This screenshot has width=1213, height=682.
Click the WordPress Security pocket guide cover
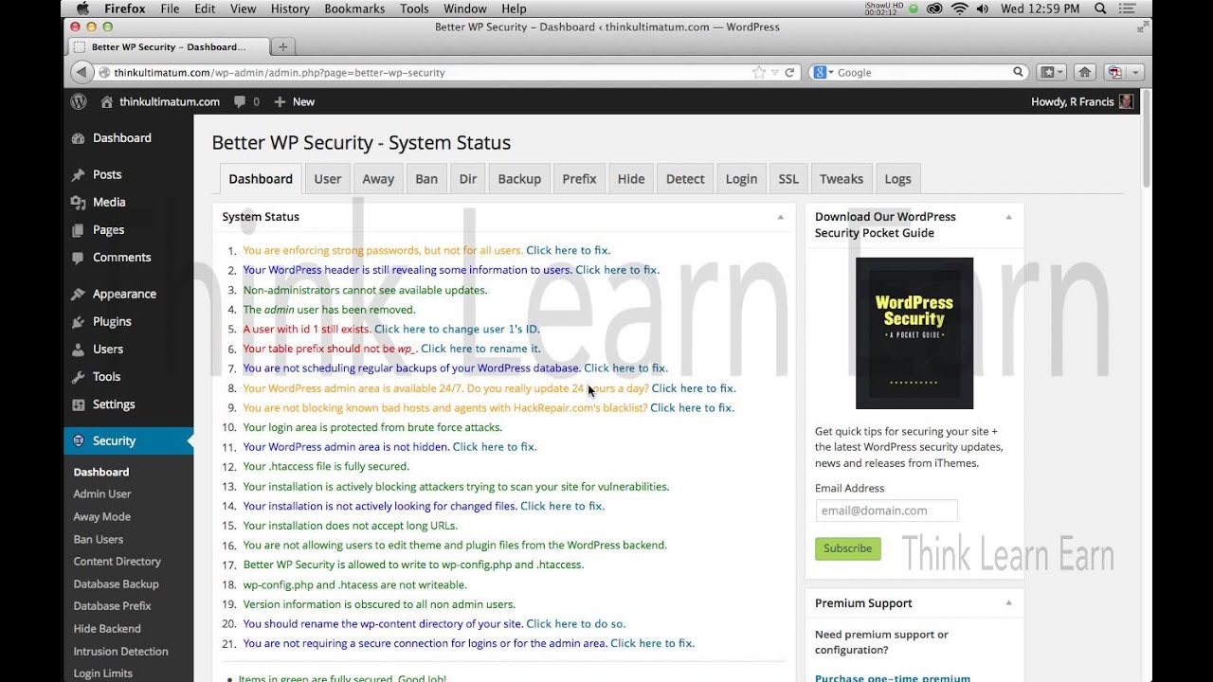914,333
